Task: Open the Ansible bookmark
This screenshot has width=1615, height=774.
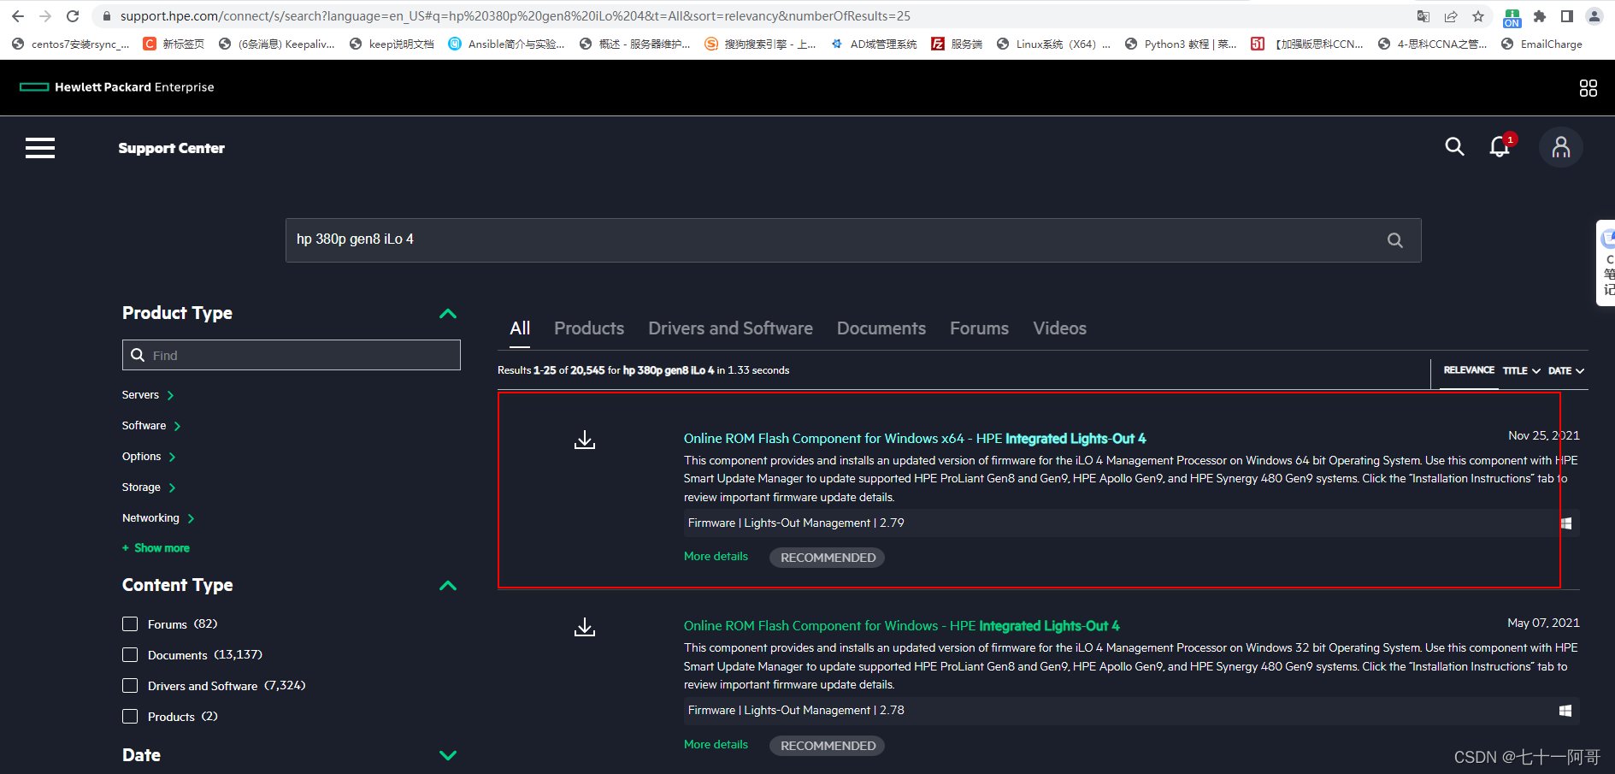Action: coord(506,44)
